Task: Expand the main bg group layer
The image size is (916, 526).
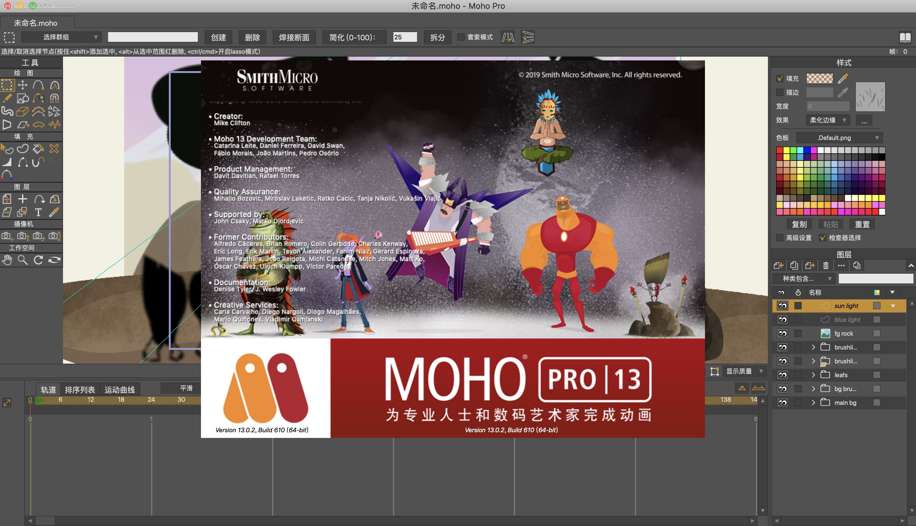Action: 813,403
